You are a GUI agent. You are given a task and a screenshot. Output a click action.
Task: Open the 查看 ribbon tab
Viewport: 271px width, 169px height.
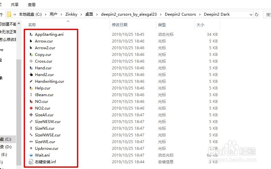click(32, 5)
